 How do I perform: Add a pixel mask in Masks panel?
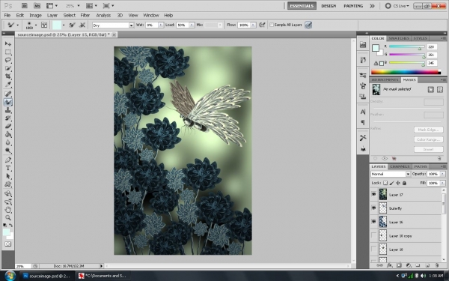431,90
